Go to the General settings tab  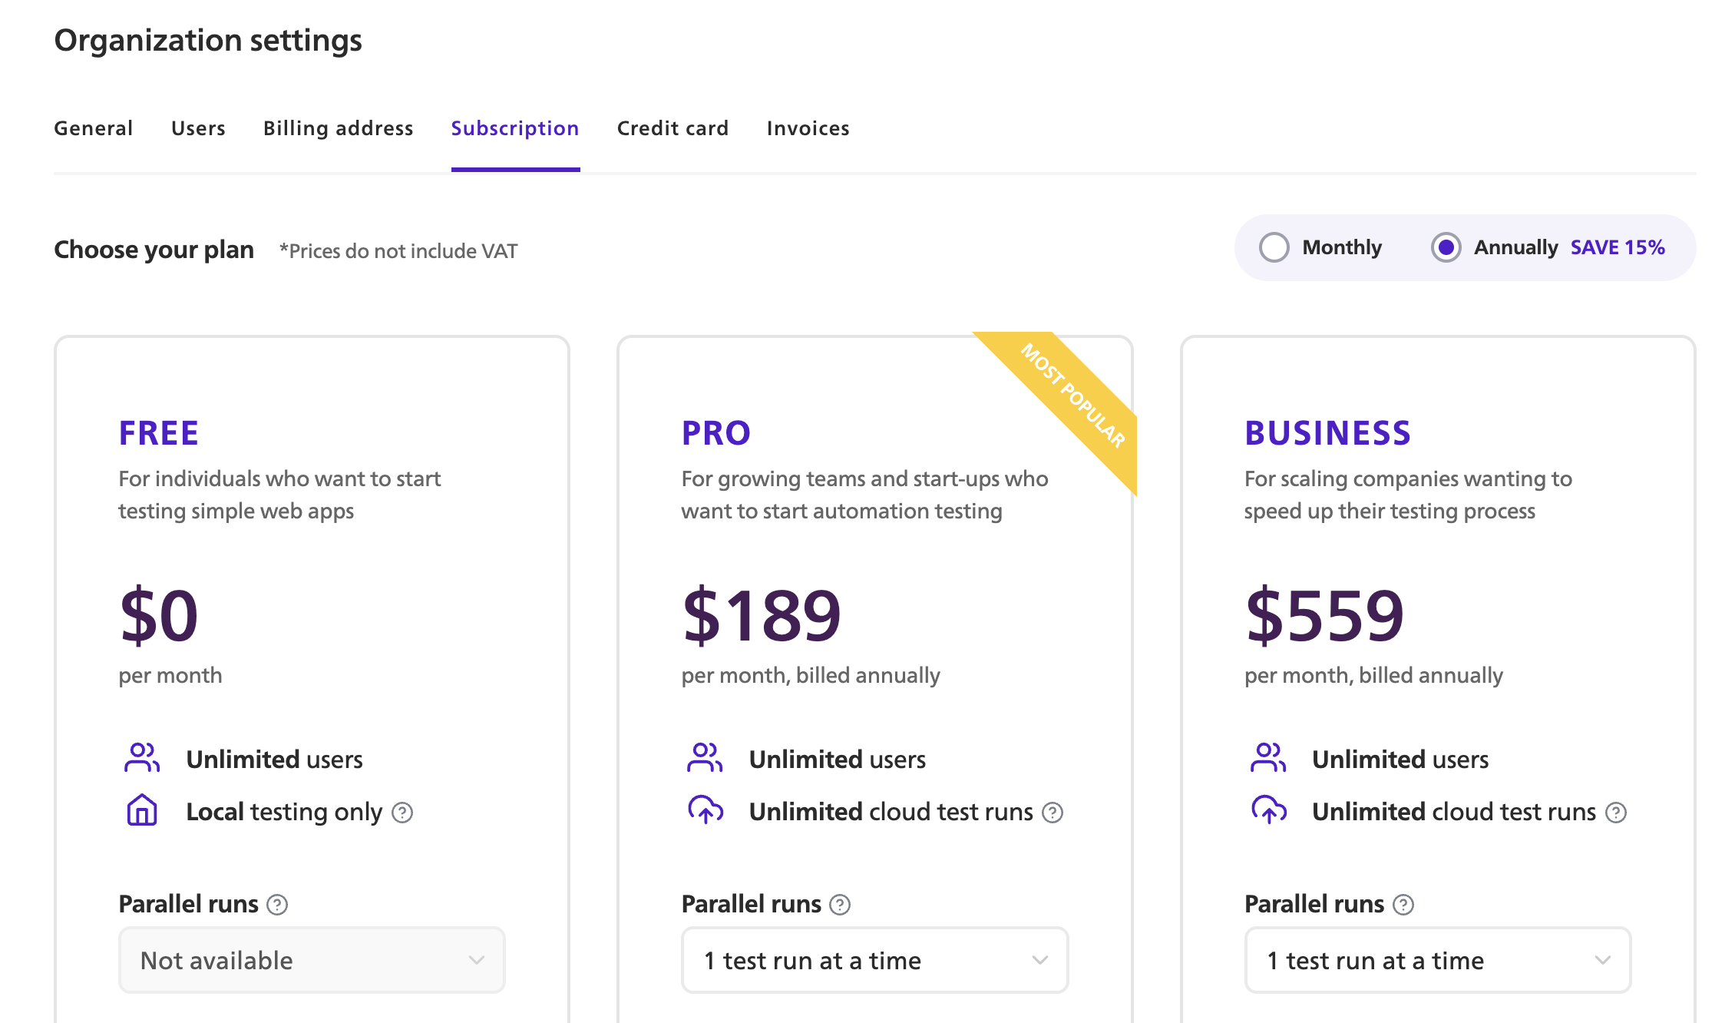(93, 128)
